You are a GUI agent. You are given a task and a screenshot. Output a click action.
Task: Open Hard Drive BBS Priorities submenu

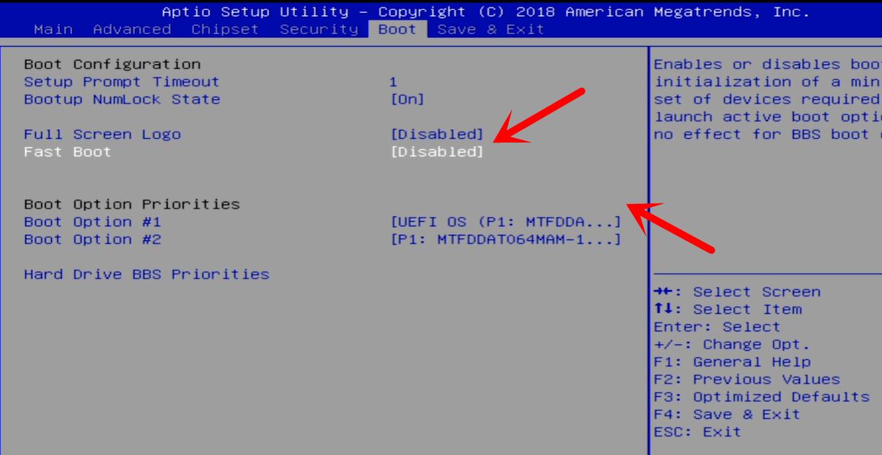pyautogui.click(x=146, y=274)
